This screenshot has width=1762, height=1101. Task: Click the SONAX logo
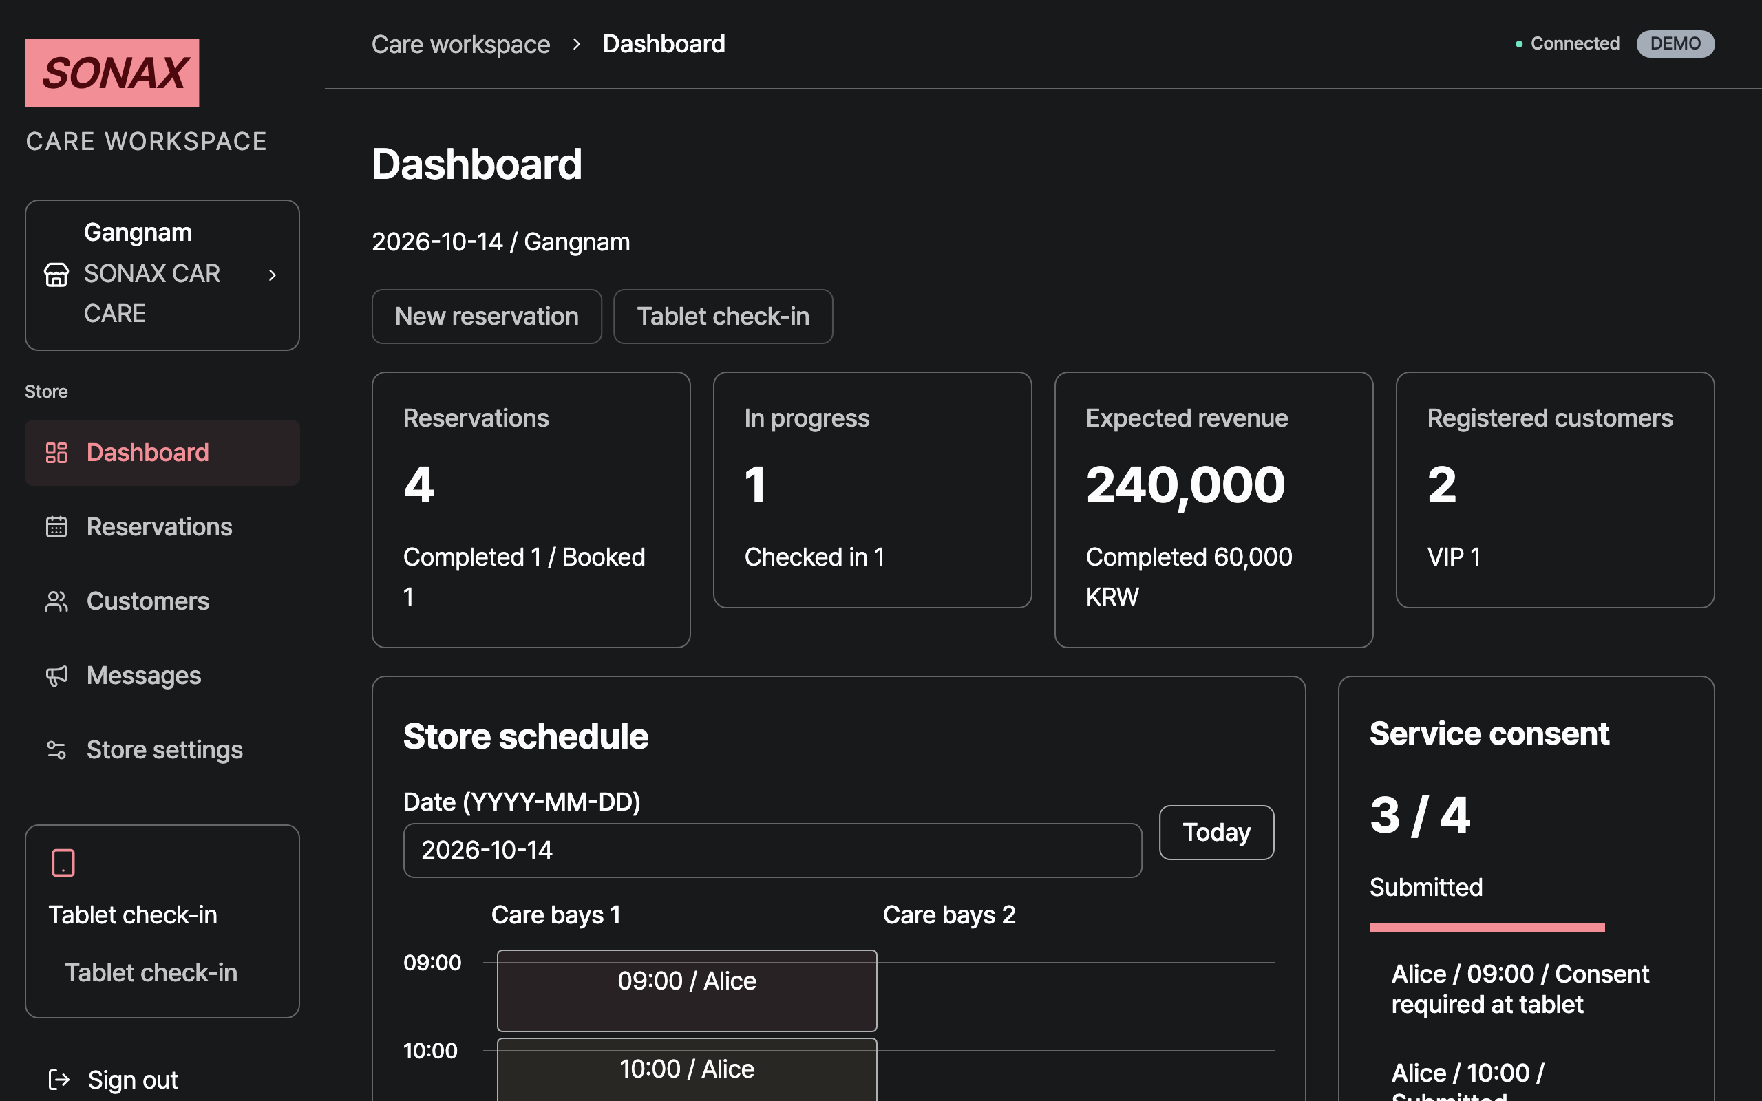tap(112, 73)
